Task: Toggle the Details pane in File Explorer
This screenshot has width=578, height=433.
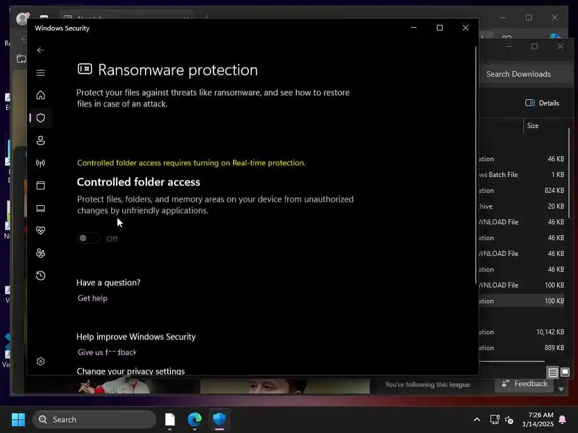Action: pos(542,103)
